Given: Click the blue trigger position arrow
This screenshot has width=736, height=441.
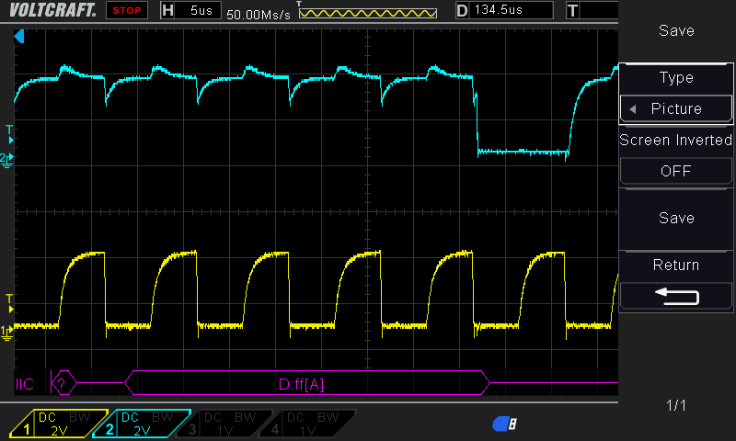Looking at the screenshot, I should pos(18,37).
